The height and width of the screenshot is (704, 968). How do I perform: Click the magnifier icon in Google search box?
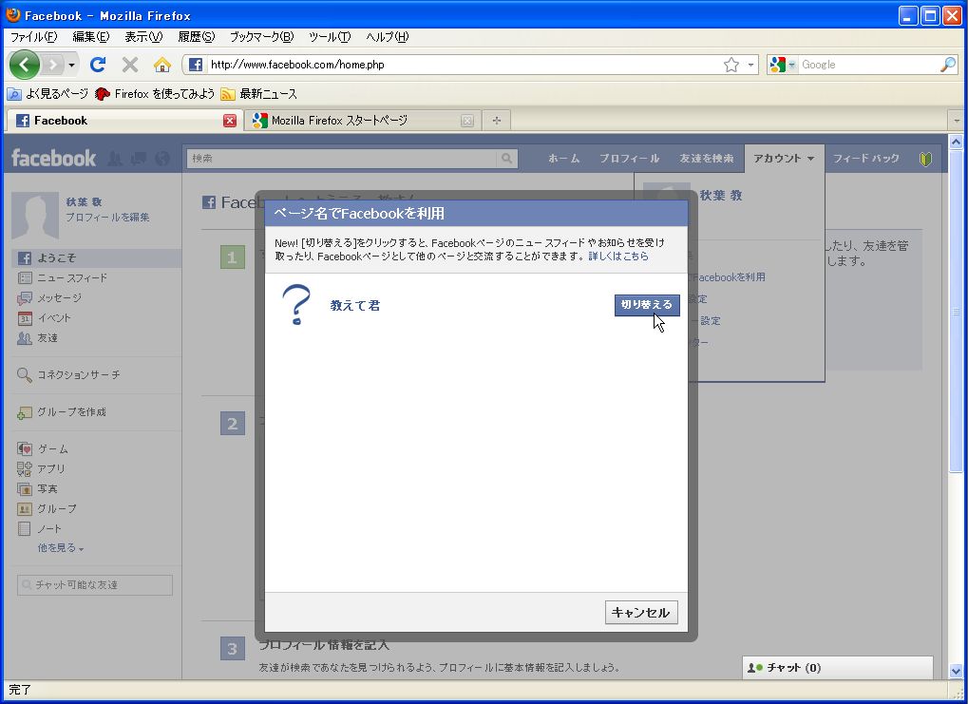point(948,65)
